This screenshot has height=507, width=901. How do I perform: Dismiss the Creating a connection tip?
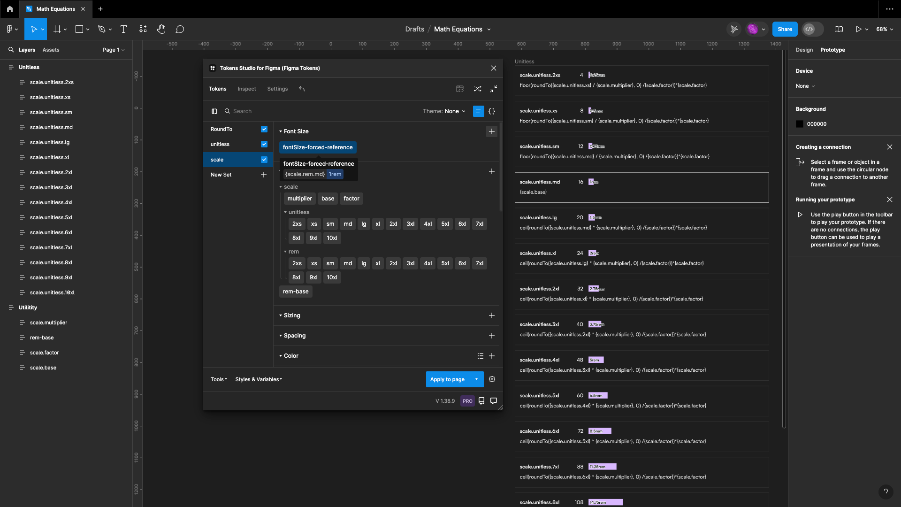pyautogui.click(x=890, y=147)
